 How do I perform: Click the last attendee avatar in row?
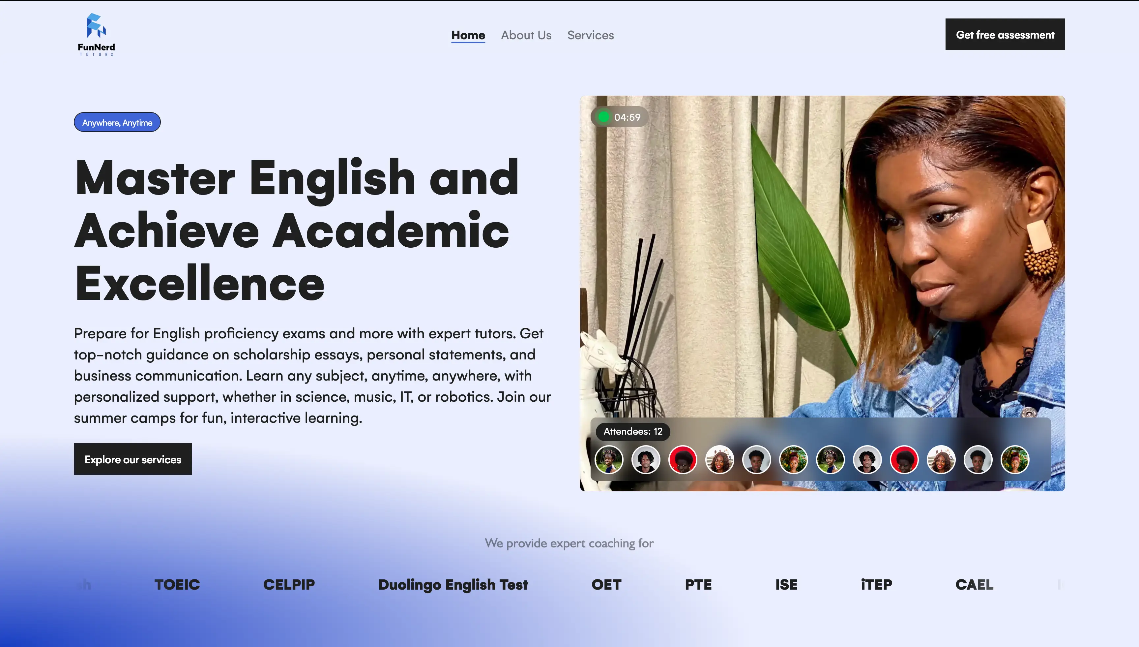click(1015, 459)
